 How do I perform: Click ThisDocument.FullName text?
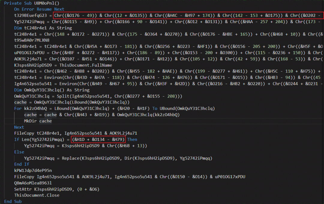pyautogui.click(x=85, y=65)
